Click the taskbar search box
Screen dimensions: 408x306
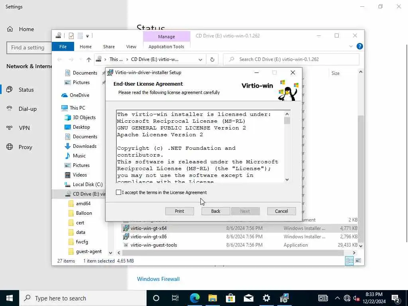click(83, 298)
